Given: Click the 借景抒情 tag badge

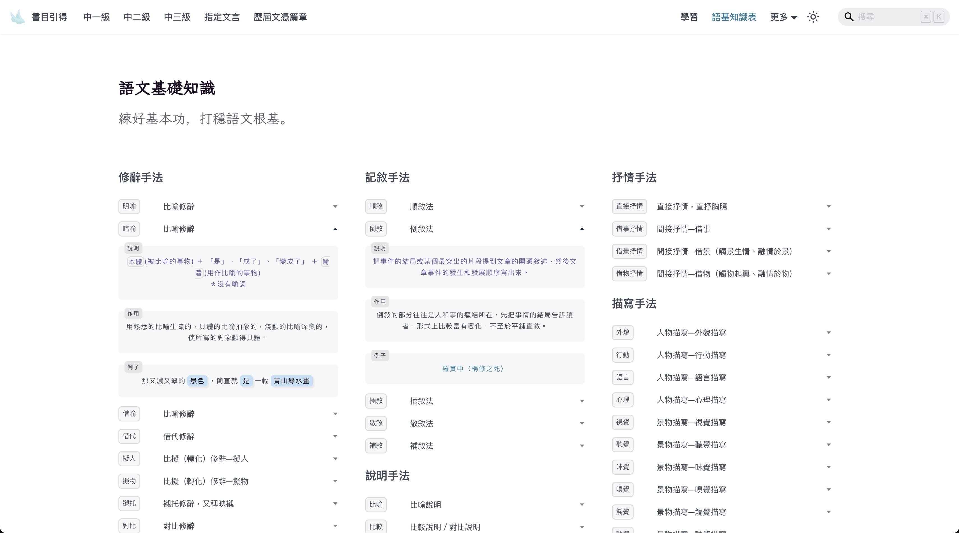Looking at the screenshot, I should pyautogui.click(x=629, y=251).
